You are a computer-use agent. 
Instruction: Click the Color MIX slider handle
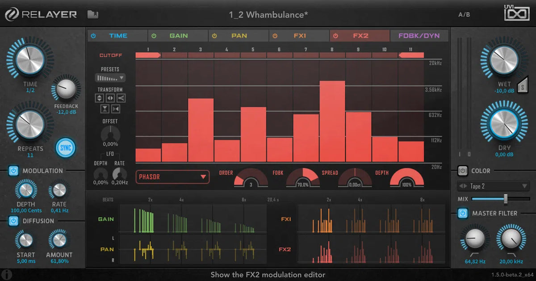click(x=505, y=199)
